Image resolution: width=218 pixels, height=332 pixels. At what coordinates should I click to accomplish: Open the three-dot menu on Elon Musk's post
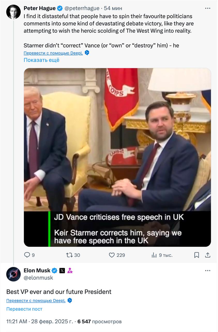coord(208,271)
